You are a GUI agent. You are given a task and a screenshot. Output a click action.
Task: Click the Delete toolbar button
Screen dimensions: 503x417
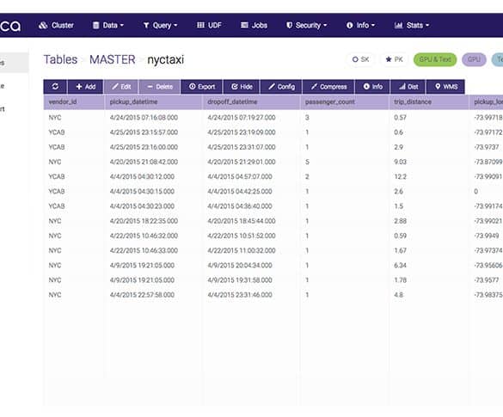point(160,87)
